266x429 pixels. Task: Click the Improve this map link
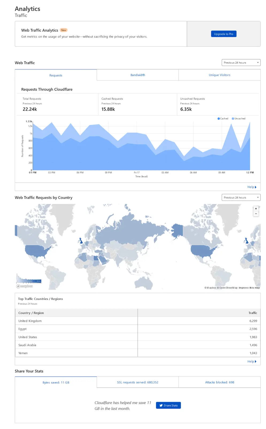tap(249, 288)
